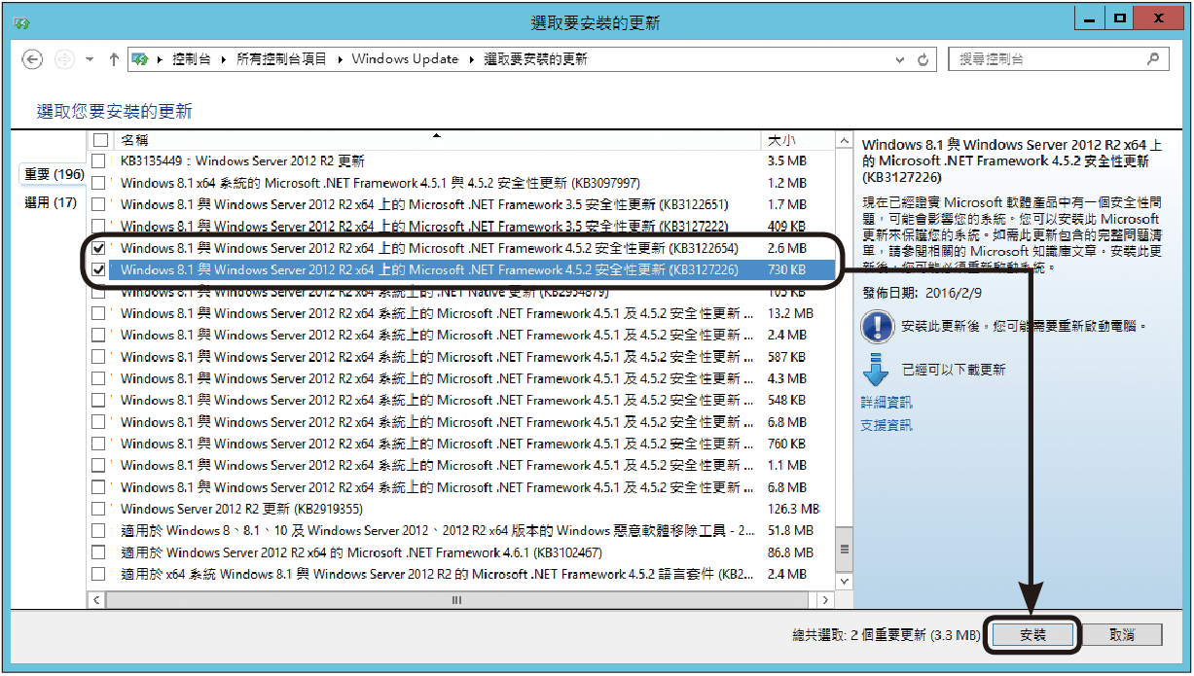Switch to the 選用 (17) tab
The height and width of the screenshot is (676, 1194).
tap(51, 203)
